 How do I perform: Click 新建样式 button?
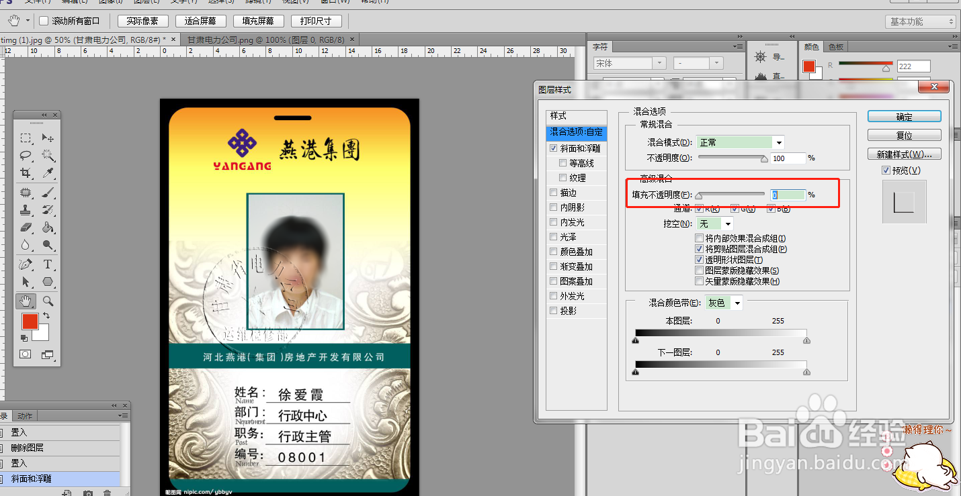point(904,154)
